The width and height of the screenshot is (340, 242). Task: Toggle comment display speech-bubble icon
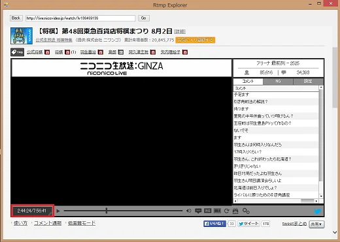(198, 211)
